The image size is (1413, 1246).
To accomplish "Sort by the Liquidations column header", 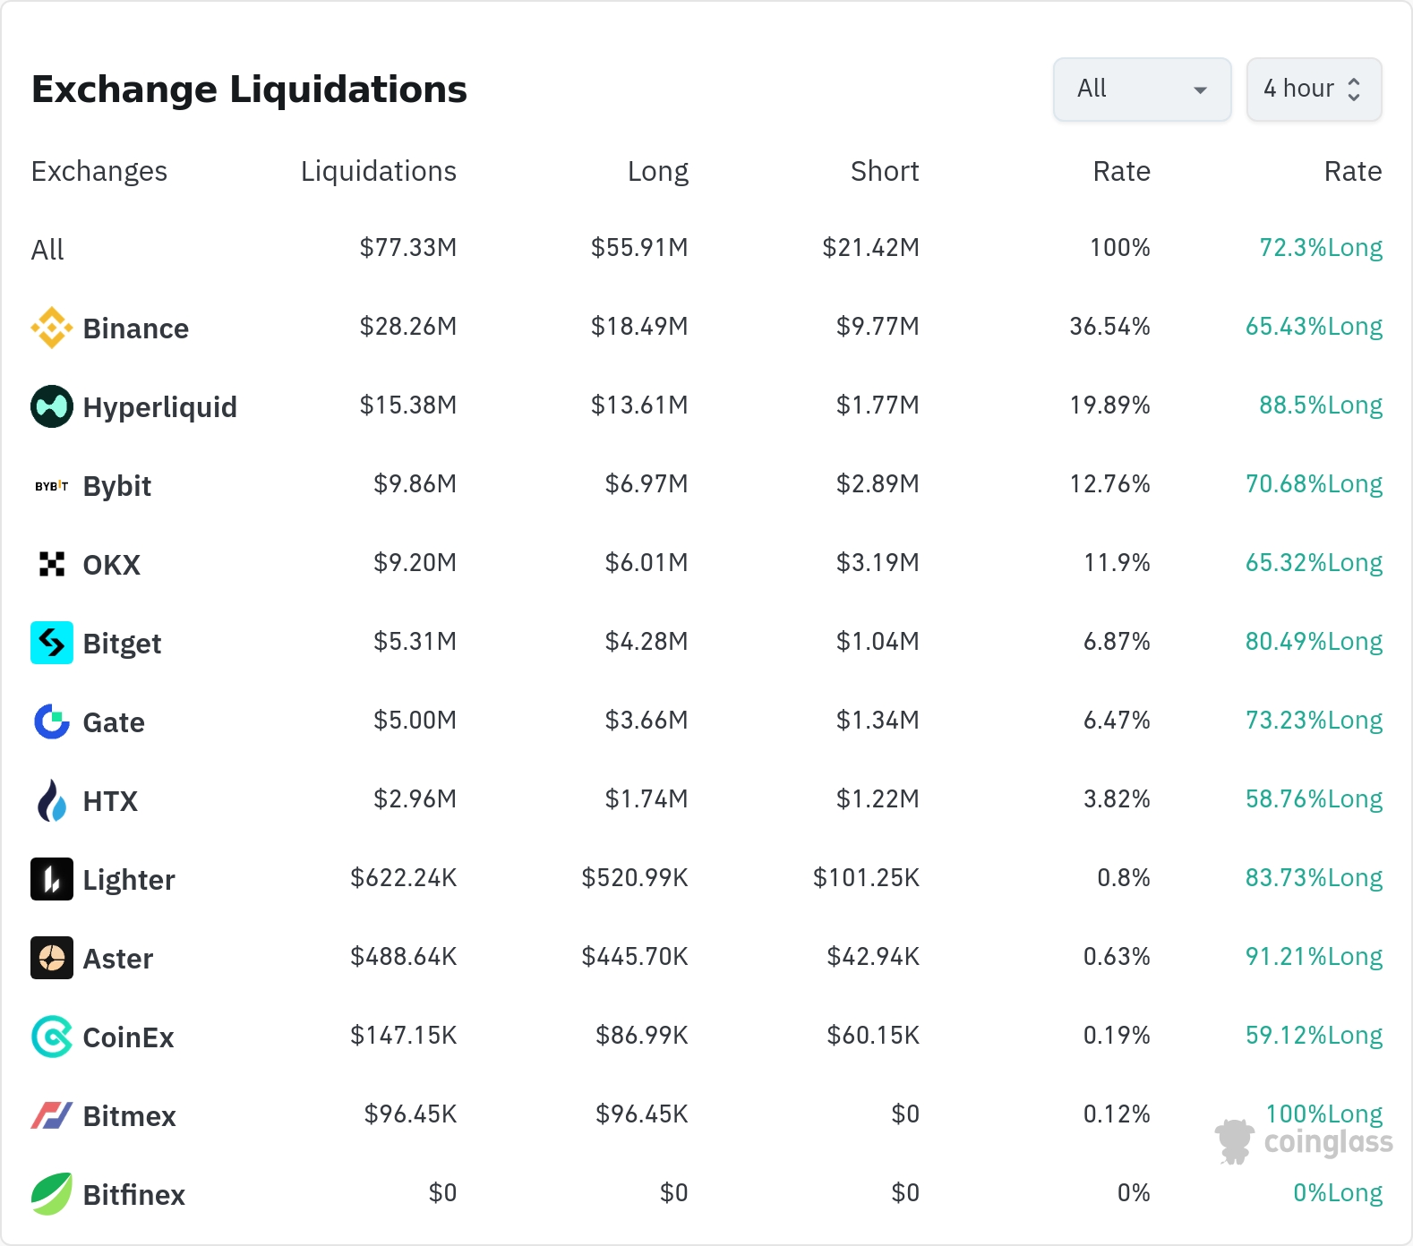I will [x=378, y=171].
